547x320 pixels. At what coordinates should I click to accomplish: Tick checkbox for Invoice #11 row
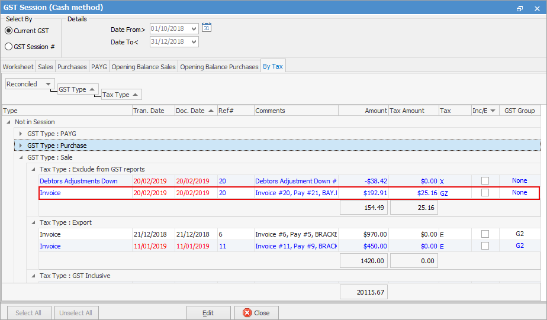(485, 245)
